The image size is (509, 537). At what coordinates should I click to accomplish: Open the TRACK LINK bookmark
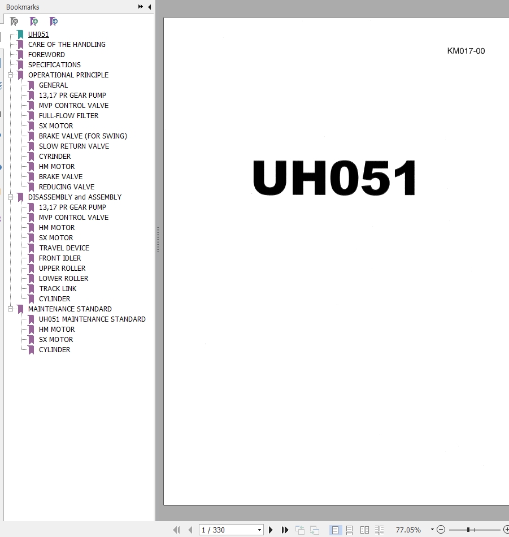58,289
